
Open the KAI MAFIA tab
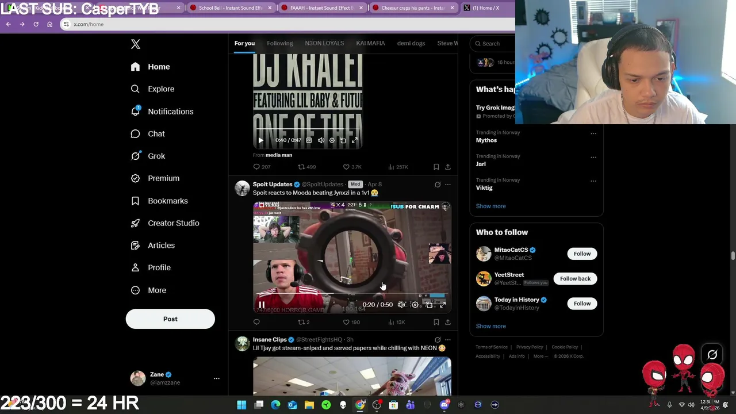370,43
